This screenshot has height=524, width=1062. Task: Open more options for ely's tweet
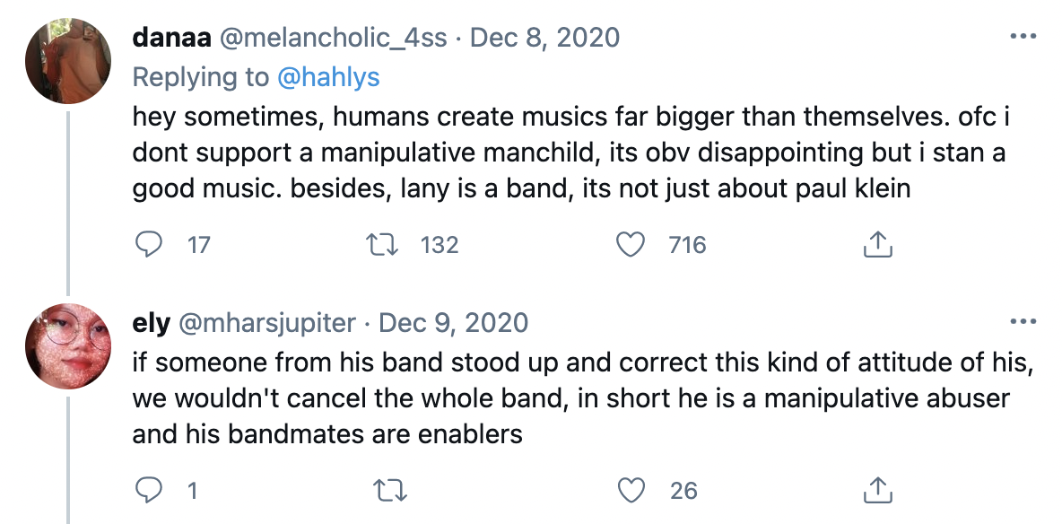[1023, 321]
